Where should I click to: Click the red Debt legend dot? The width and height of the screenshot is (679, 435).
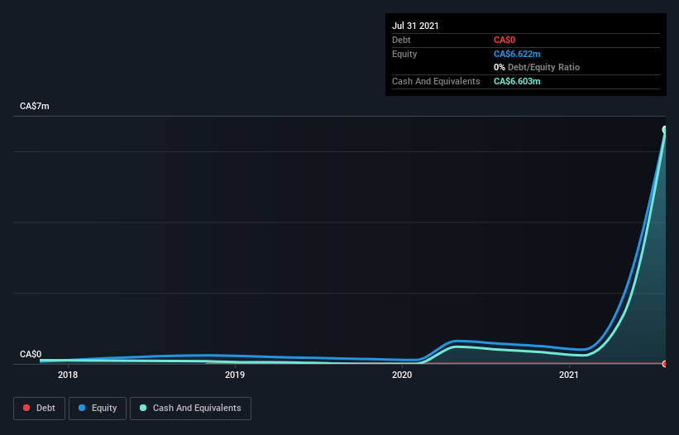coord(26,408)
